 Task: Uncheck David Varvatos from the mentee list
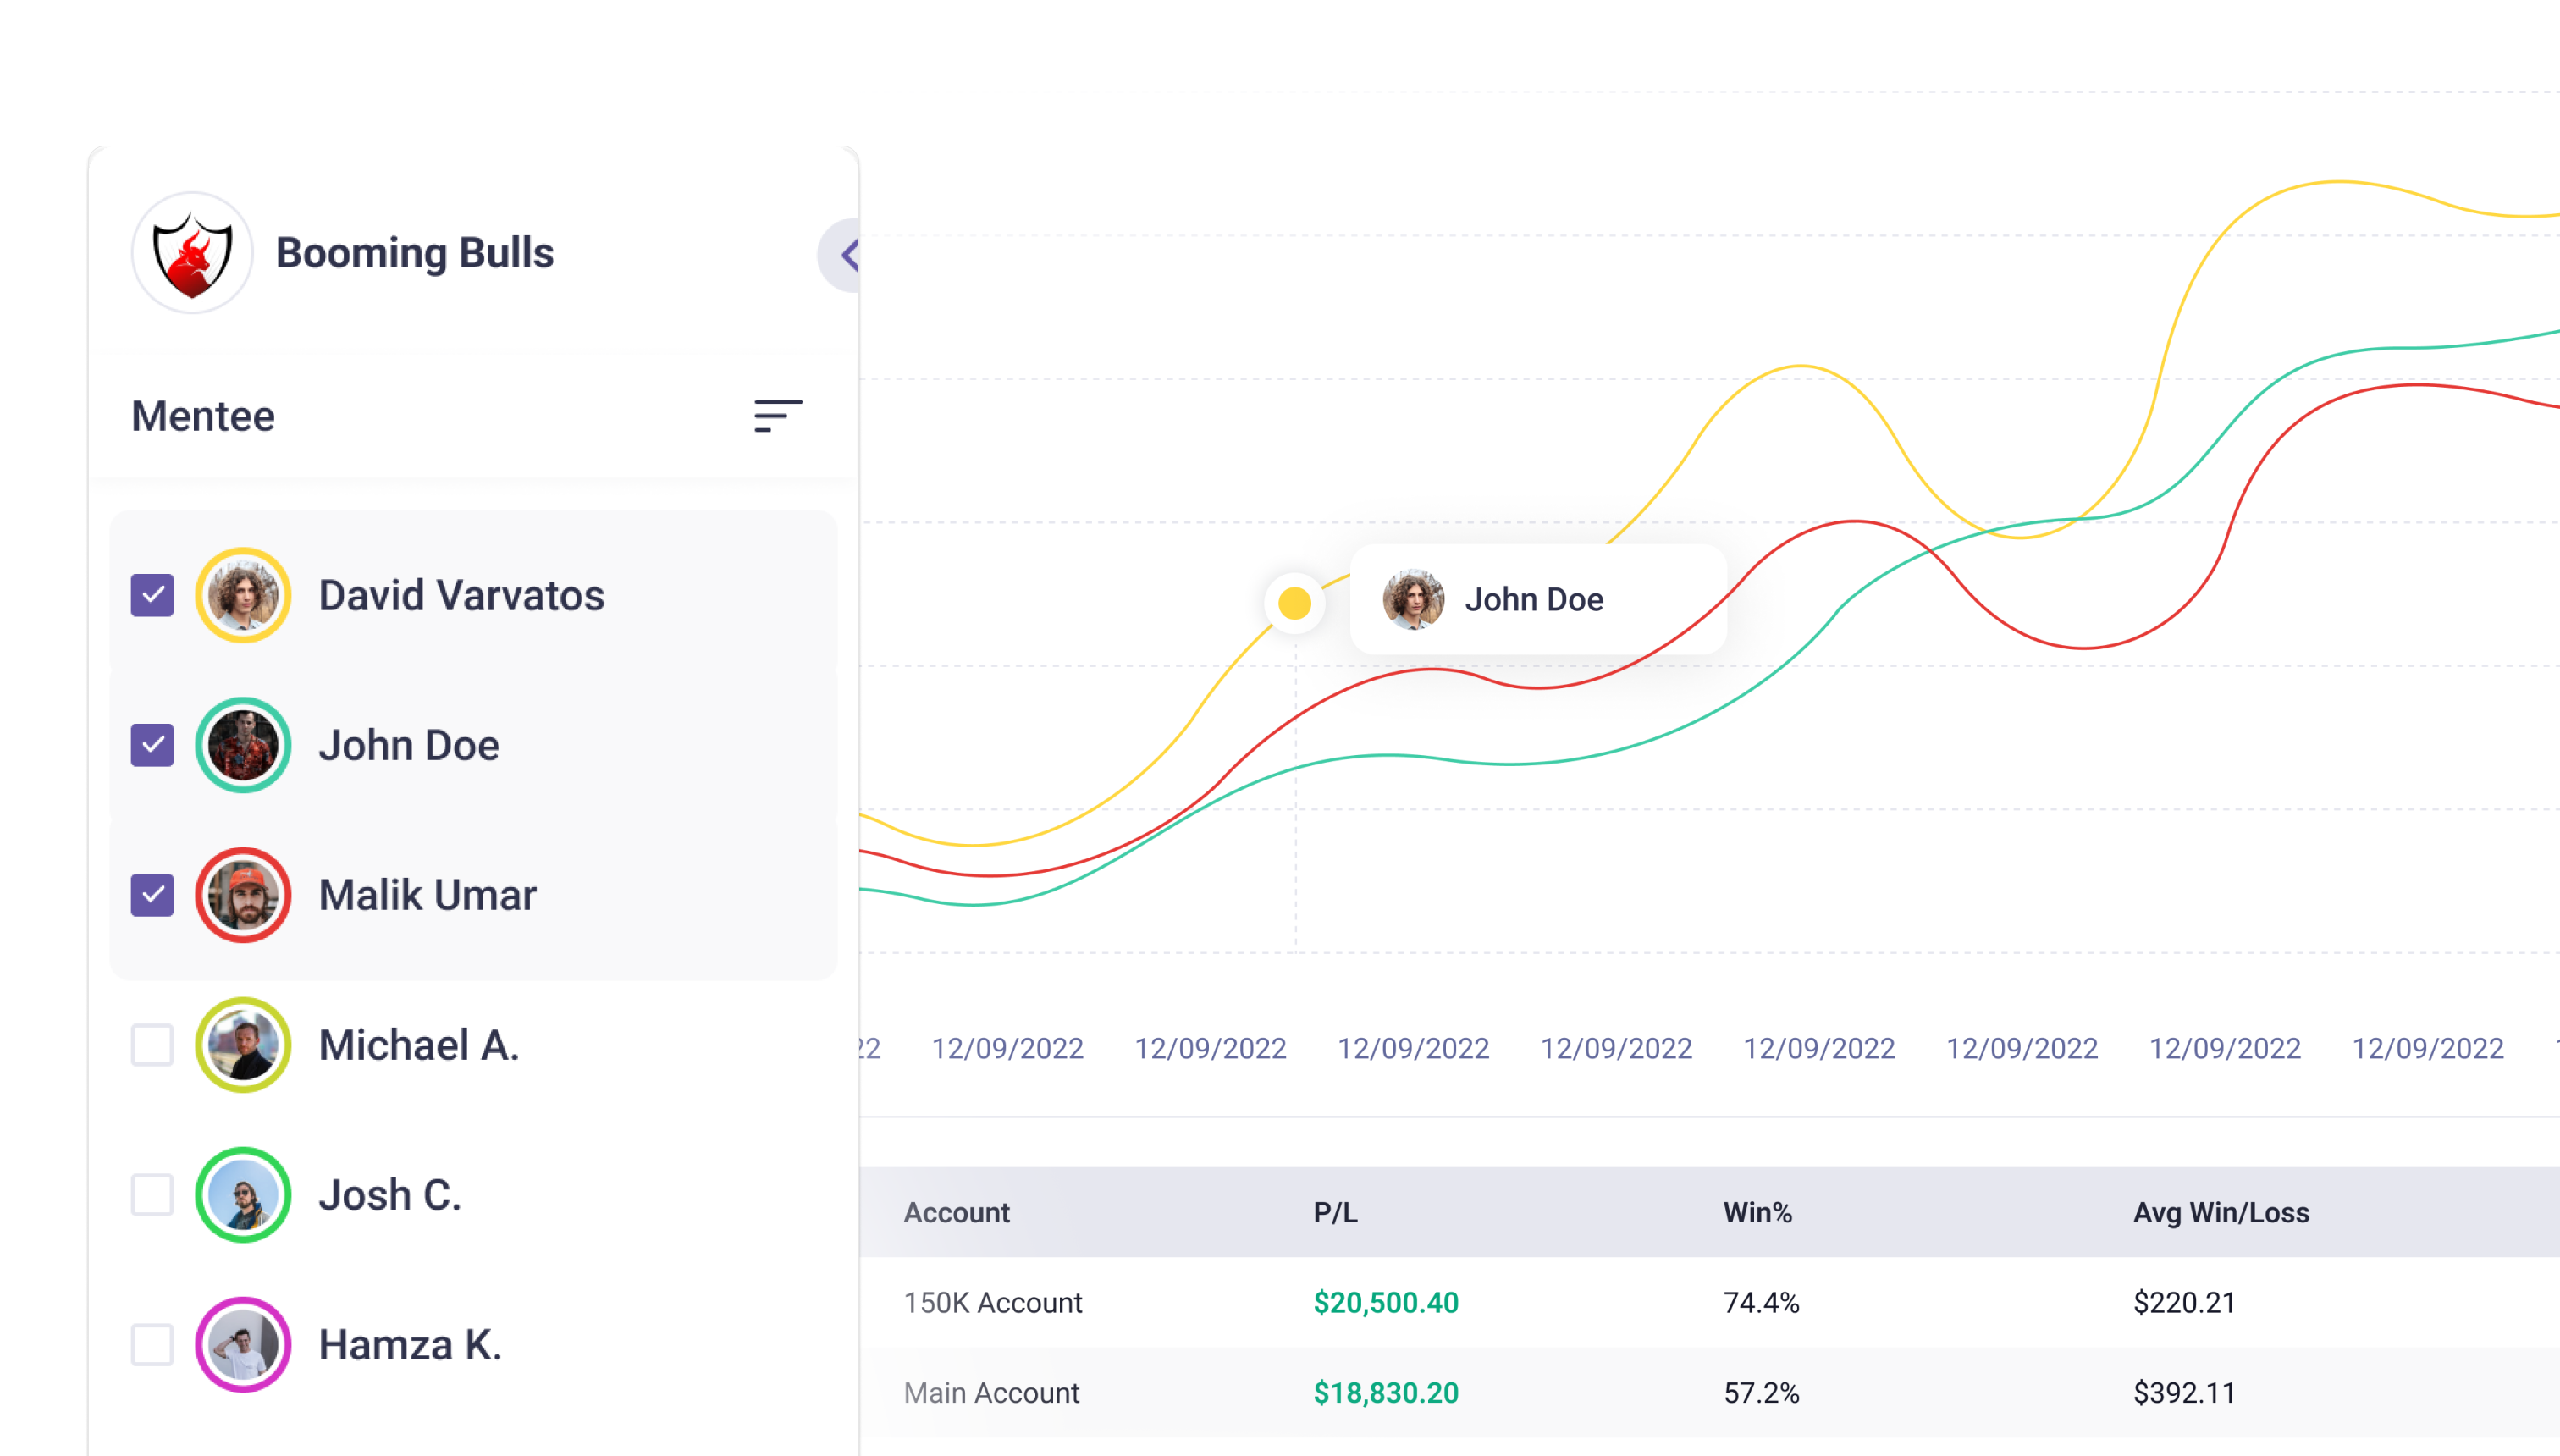[152, 595]
